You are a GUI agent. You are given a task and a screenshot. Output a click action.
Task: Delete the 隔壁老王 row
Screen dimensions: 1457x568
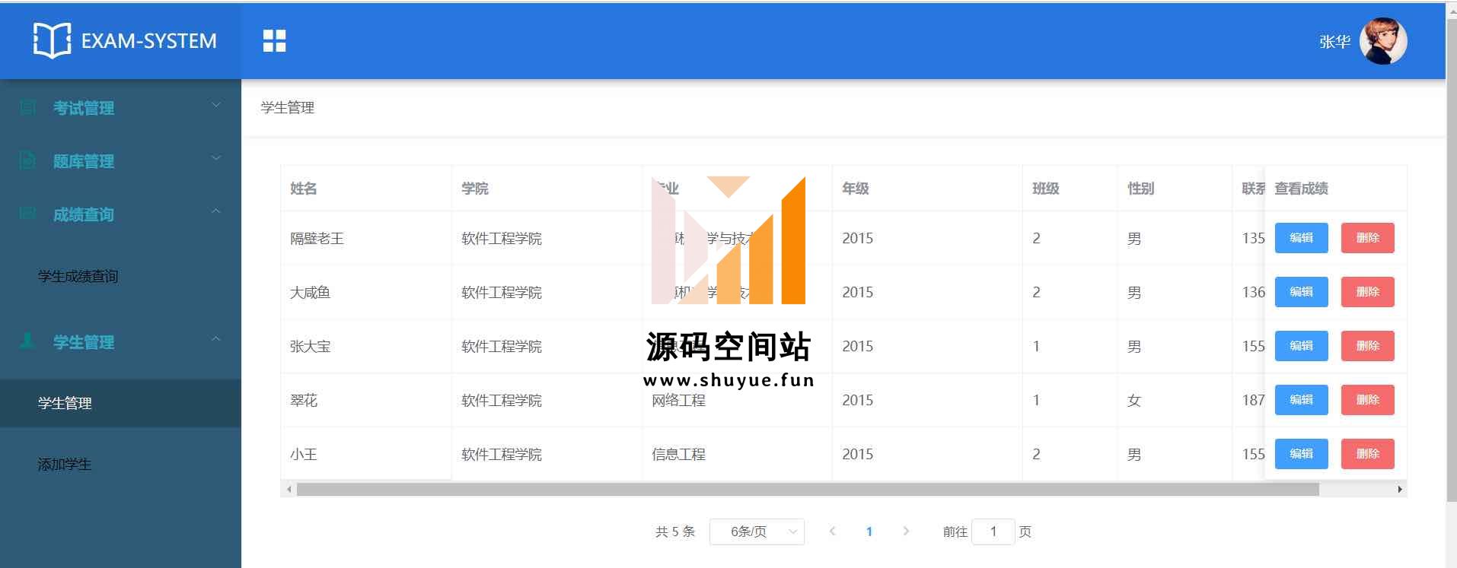tap(1367, 238)
